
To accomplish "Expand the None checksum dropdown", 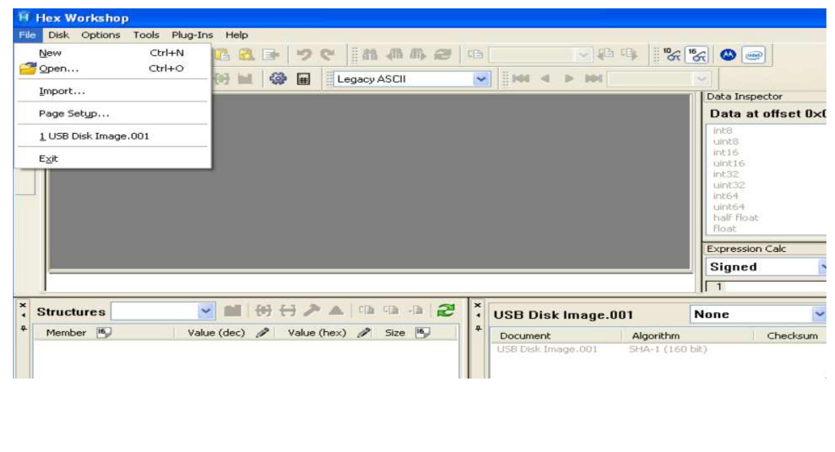I will coord(820,314).
